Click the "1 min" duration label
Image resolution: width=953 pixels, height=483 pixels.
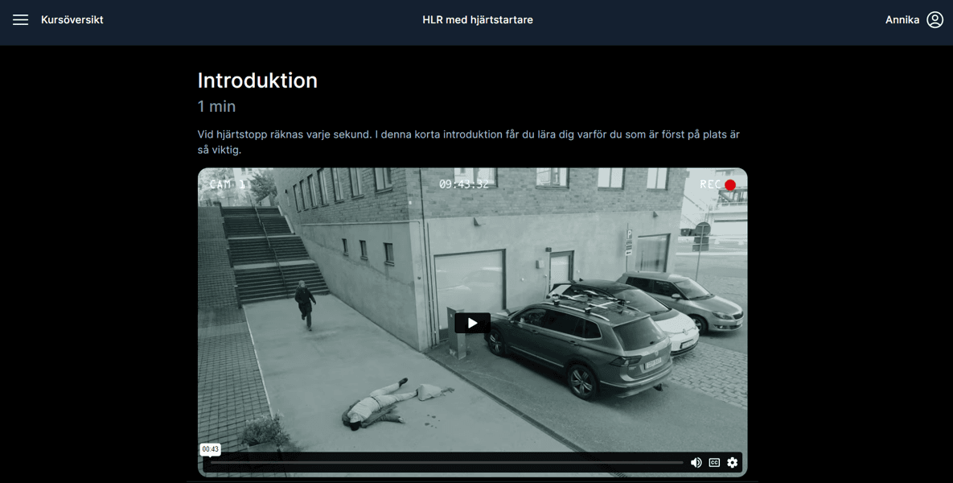[216, 106]
